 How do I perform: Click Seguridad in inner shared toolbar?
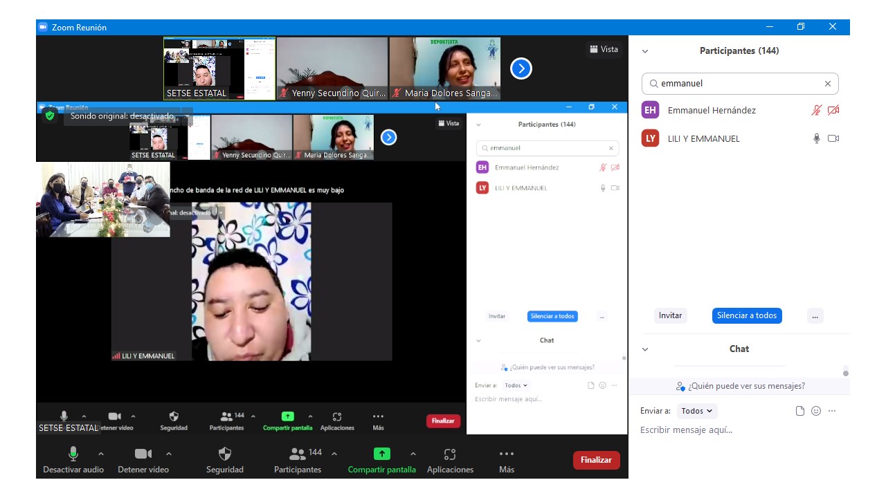174,421
